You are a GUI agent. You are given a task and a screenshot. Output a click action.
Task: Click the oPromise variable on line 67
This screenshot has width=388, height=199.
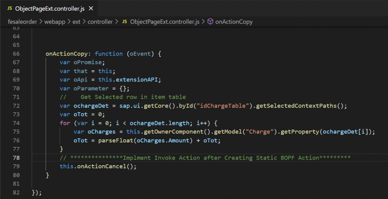pos(88,63)
